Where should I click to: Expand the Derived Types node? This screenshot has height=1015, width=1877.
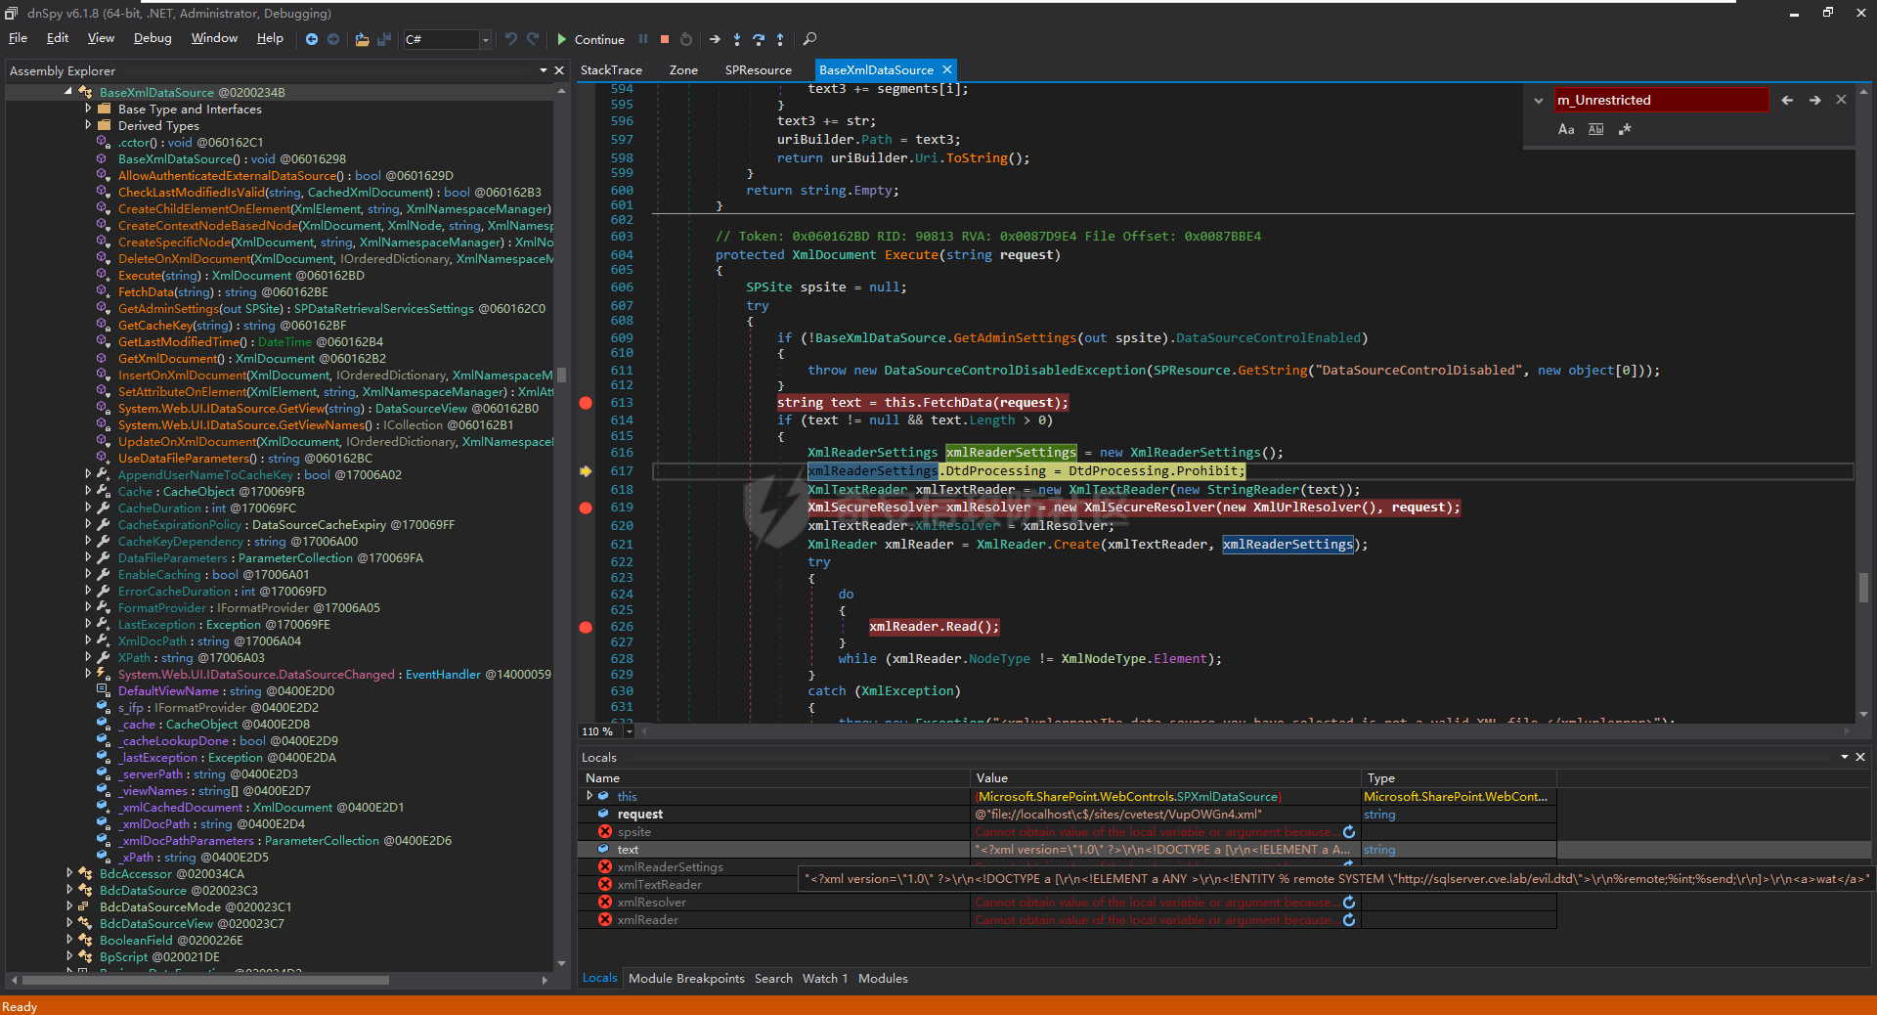(88, 125)
